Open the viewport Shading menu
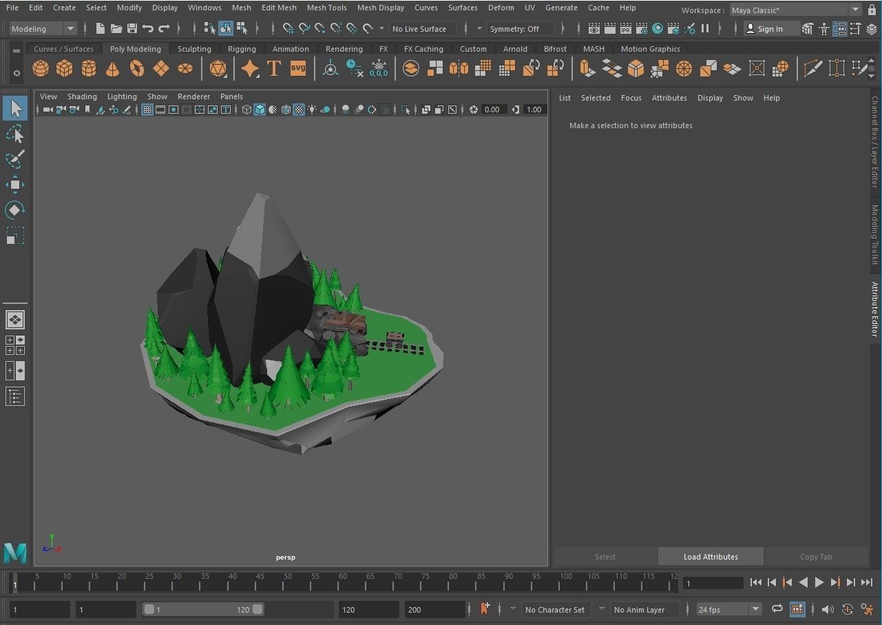 (82, 96)
